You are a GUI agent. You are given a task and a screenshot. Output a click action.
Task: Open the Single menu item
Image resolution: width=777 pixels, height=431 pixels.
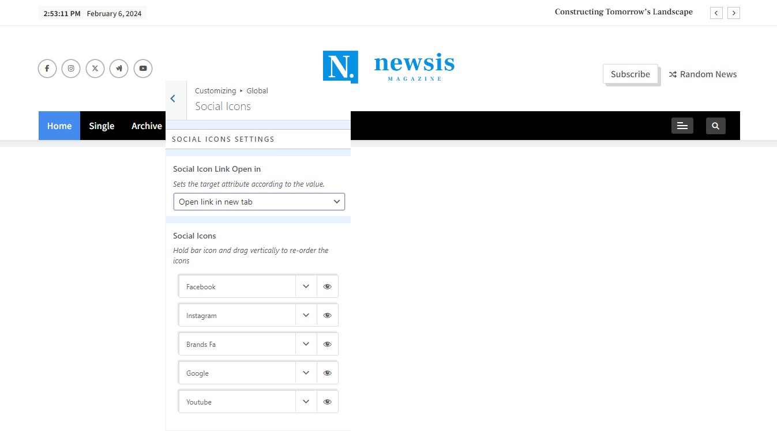coord(102,126)
